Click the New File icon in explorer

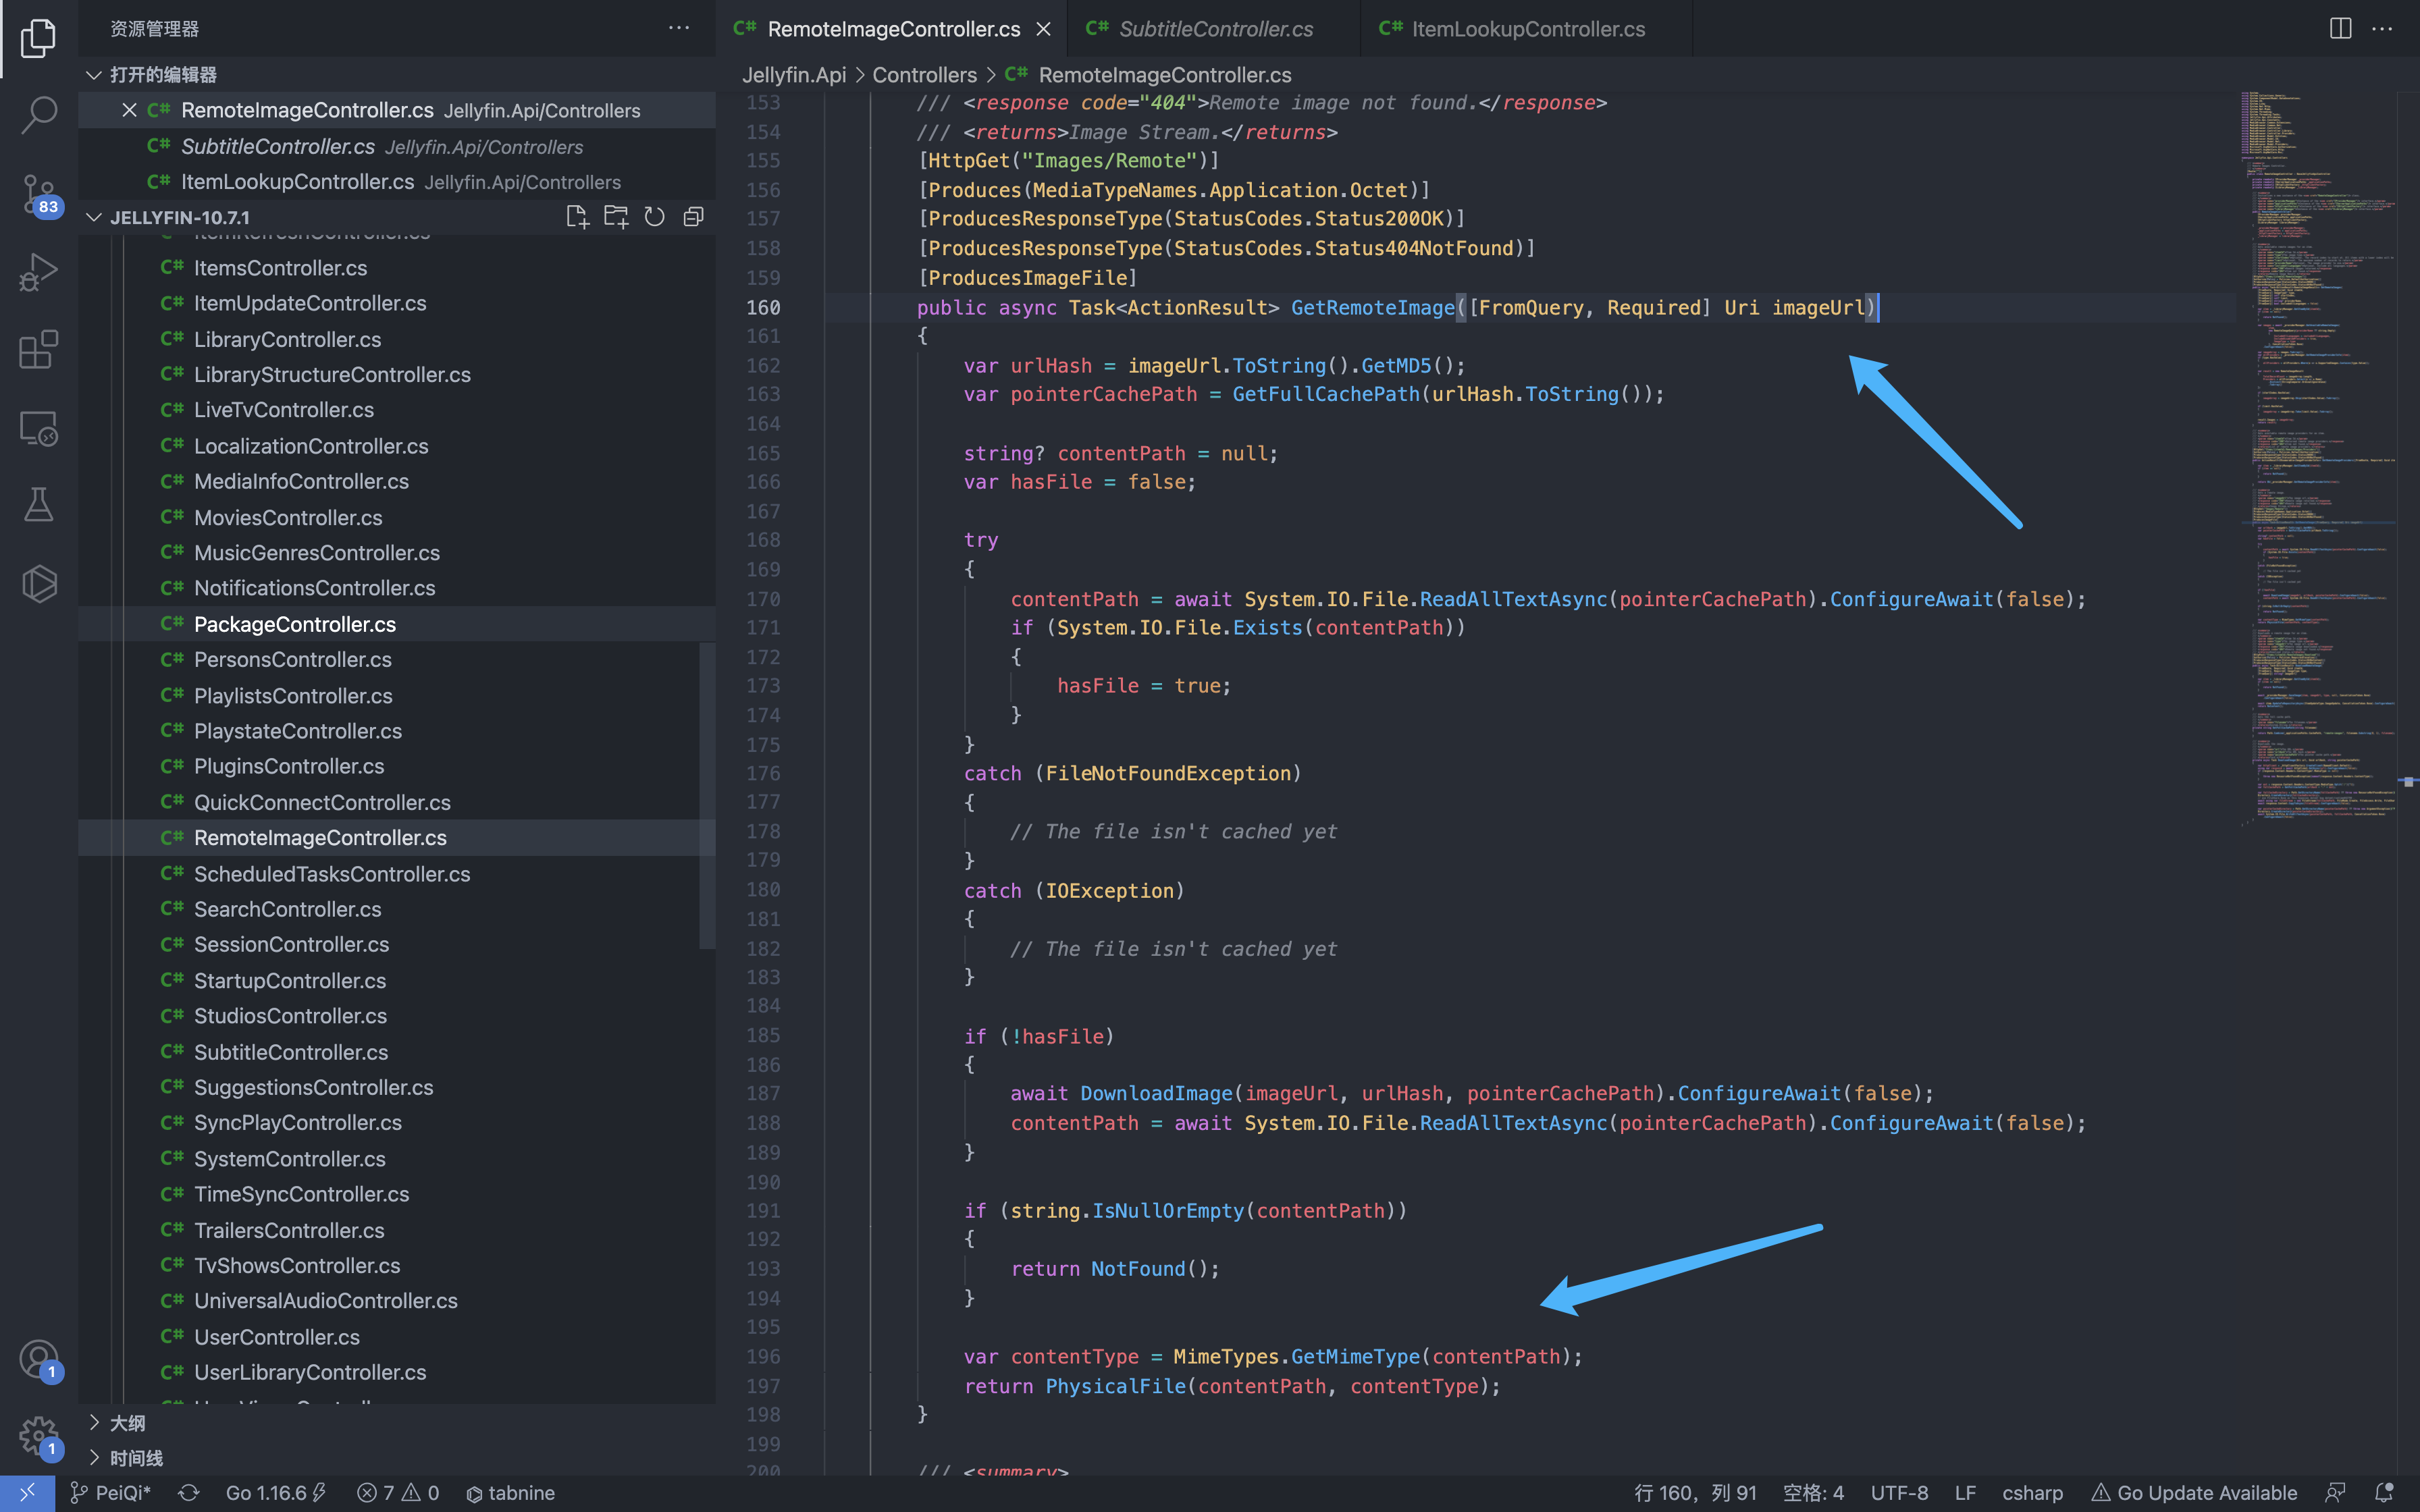577,217
